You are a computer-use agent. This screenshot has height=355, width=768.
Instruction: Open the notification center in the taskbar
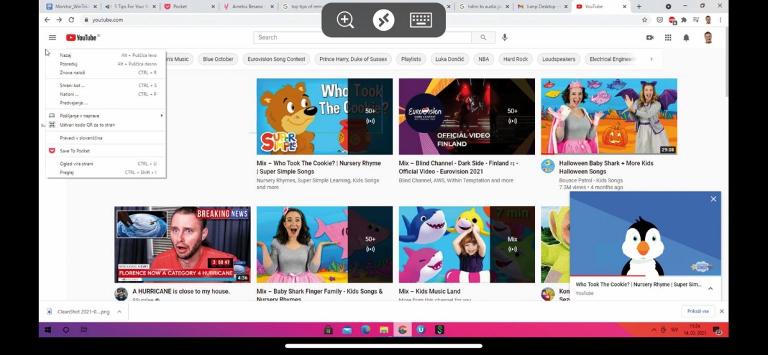(717, 330)
